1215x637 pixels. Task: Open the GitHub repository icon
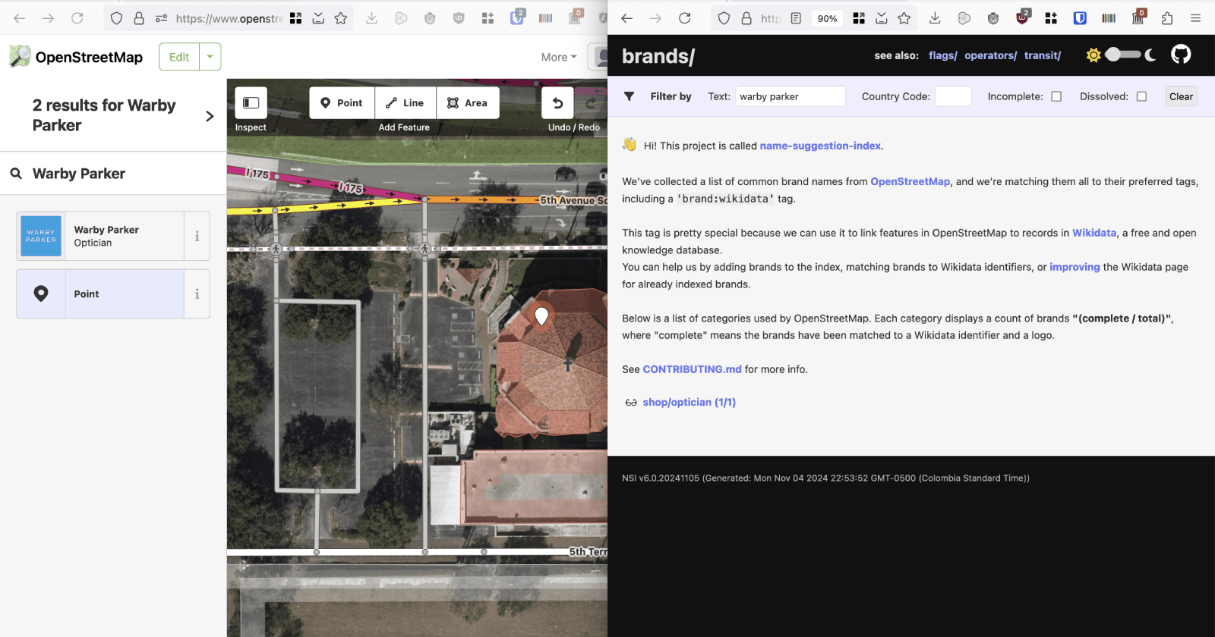click(x=1181, y=55)
